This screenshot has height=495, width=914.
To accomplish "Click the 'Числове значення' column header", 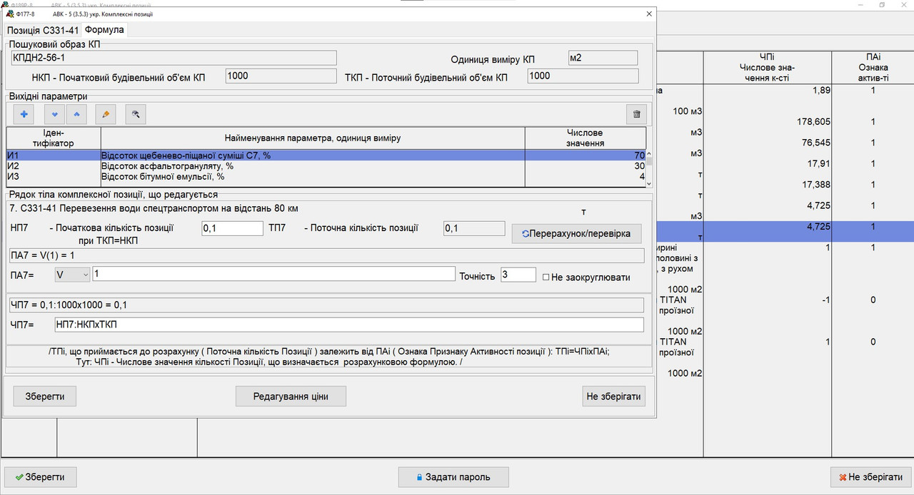I will [585, 138].
